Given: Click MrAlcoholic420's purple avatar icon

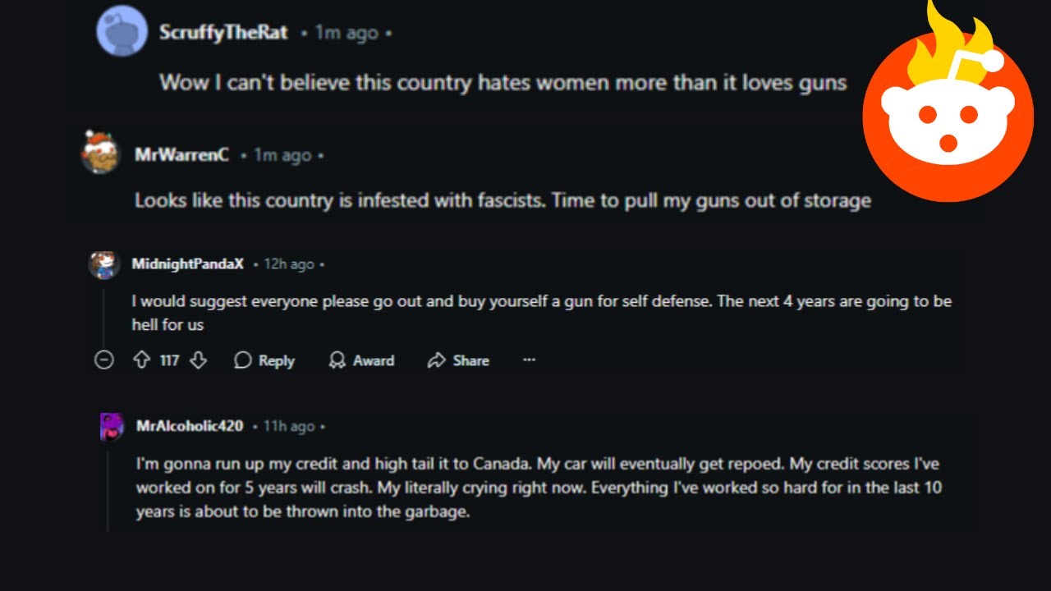Looking at the screenshot, I should [x=112, y=427].
